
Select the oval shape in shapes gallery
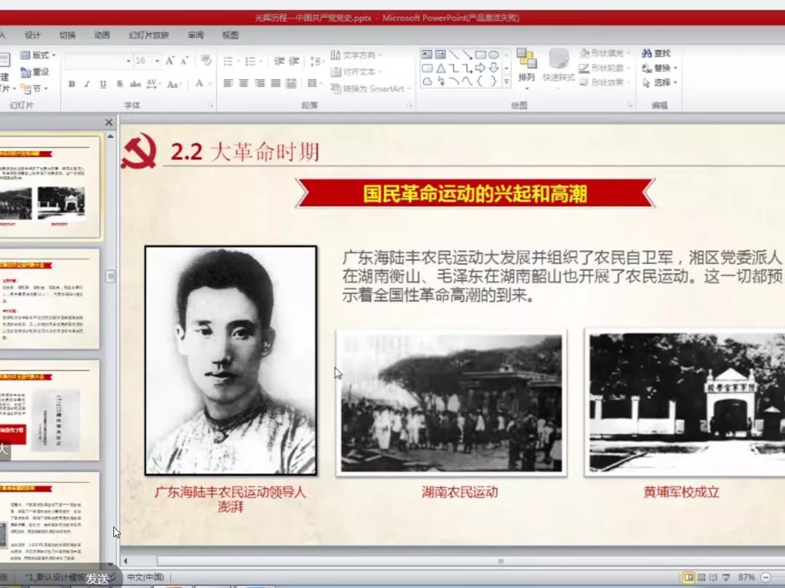point(494,54)
